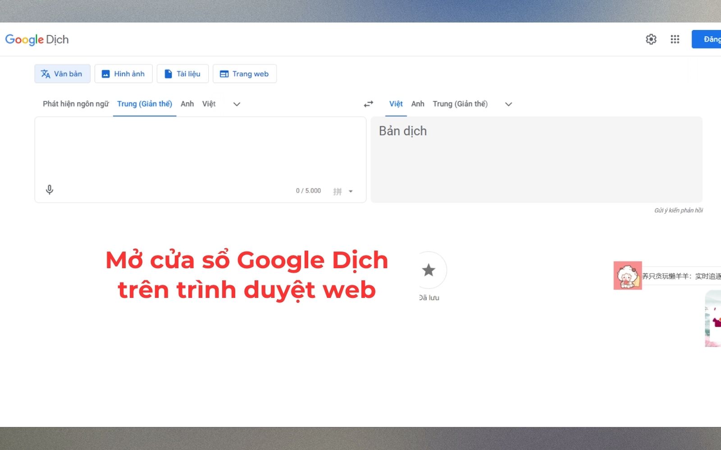
Task: Switch to Hình ảnh image translation
Action: (x=123, y=74)
